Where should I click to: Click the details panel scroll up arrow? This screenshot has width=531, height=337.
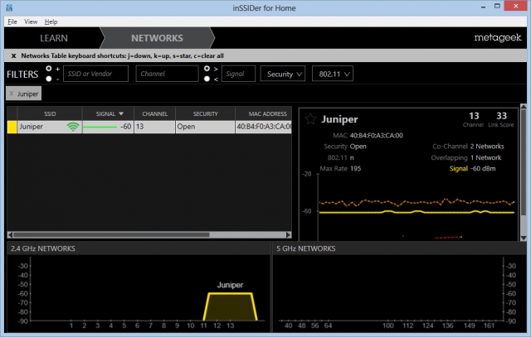[524, 107]
